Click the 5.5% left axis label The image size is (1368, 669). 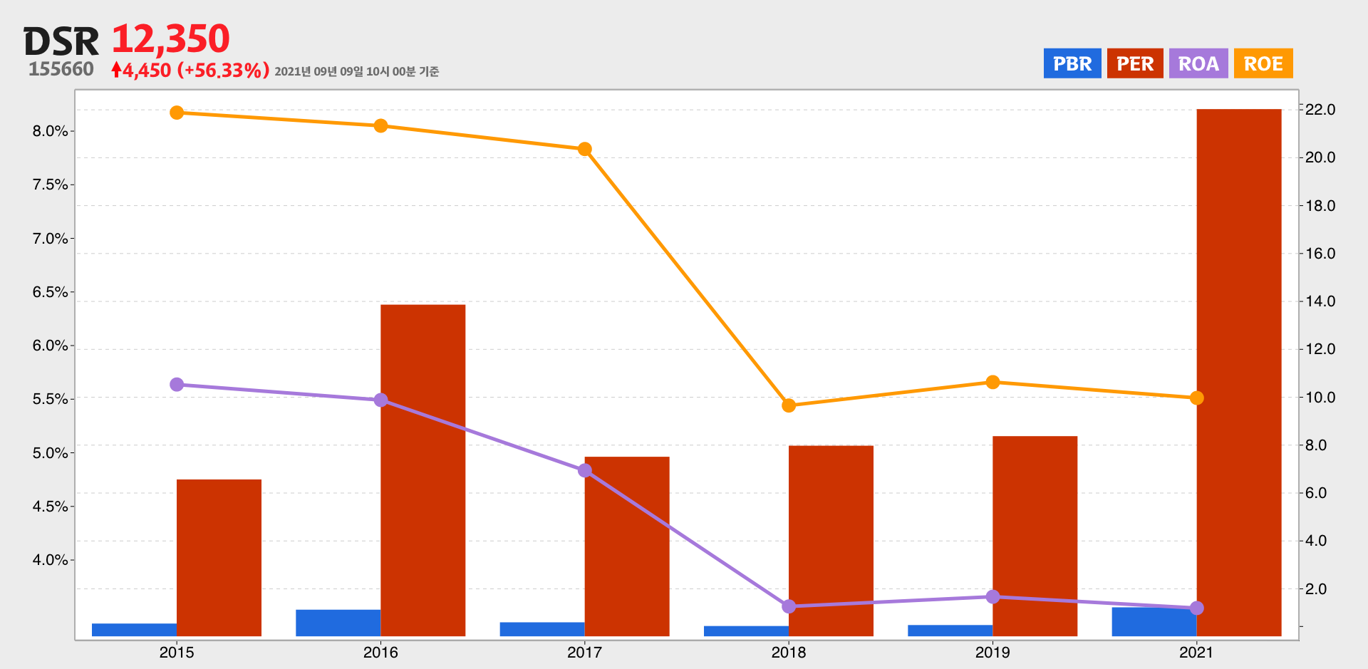pyautogui.click(x=50, y=399)
